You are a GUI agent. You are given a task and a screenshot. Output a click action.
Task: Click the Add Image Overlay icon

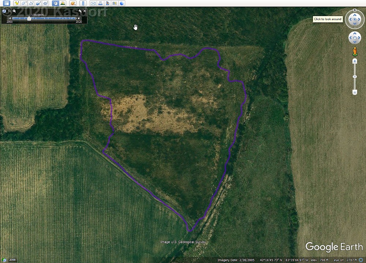click(x=38, y=3)
